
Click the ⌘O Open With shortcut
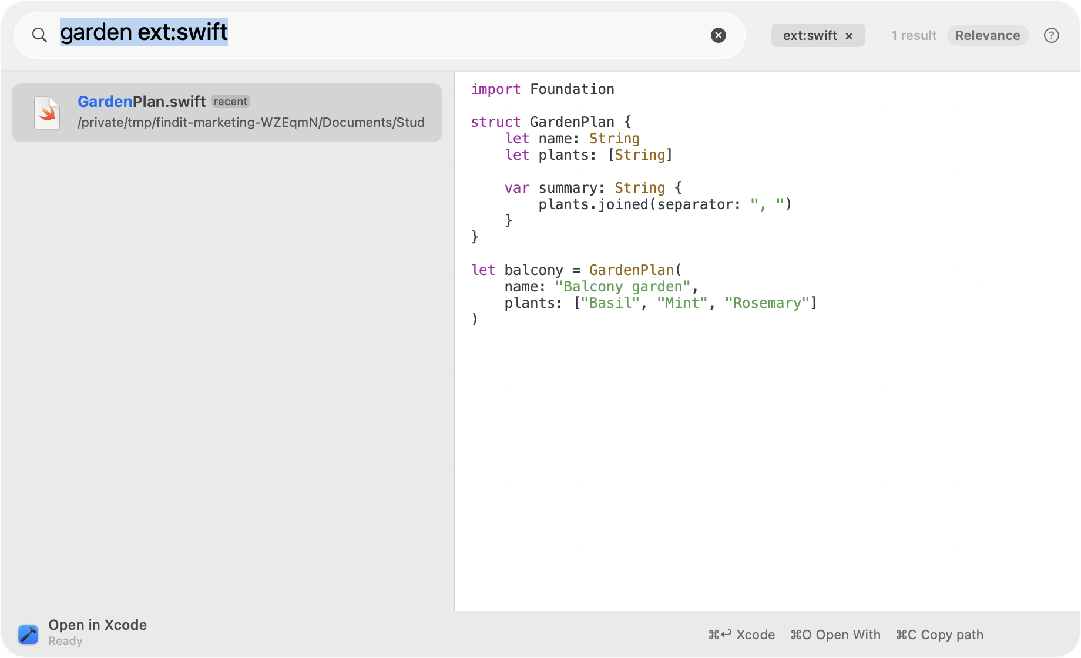pos(835,634)
